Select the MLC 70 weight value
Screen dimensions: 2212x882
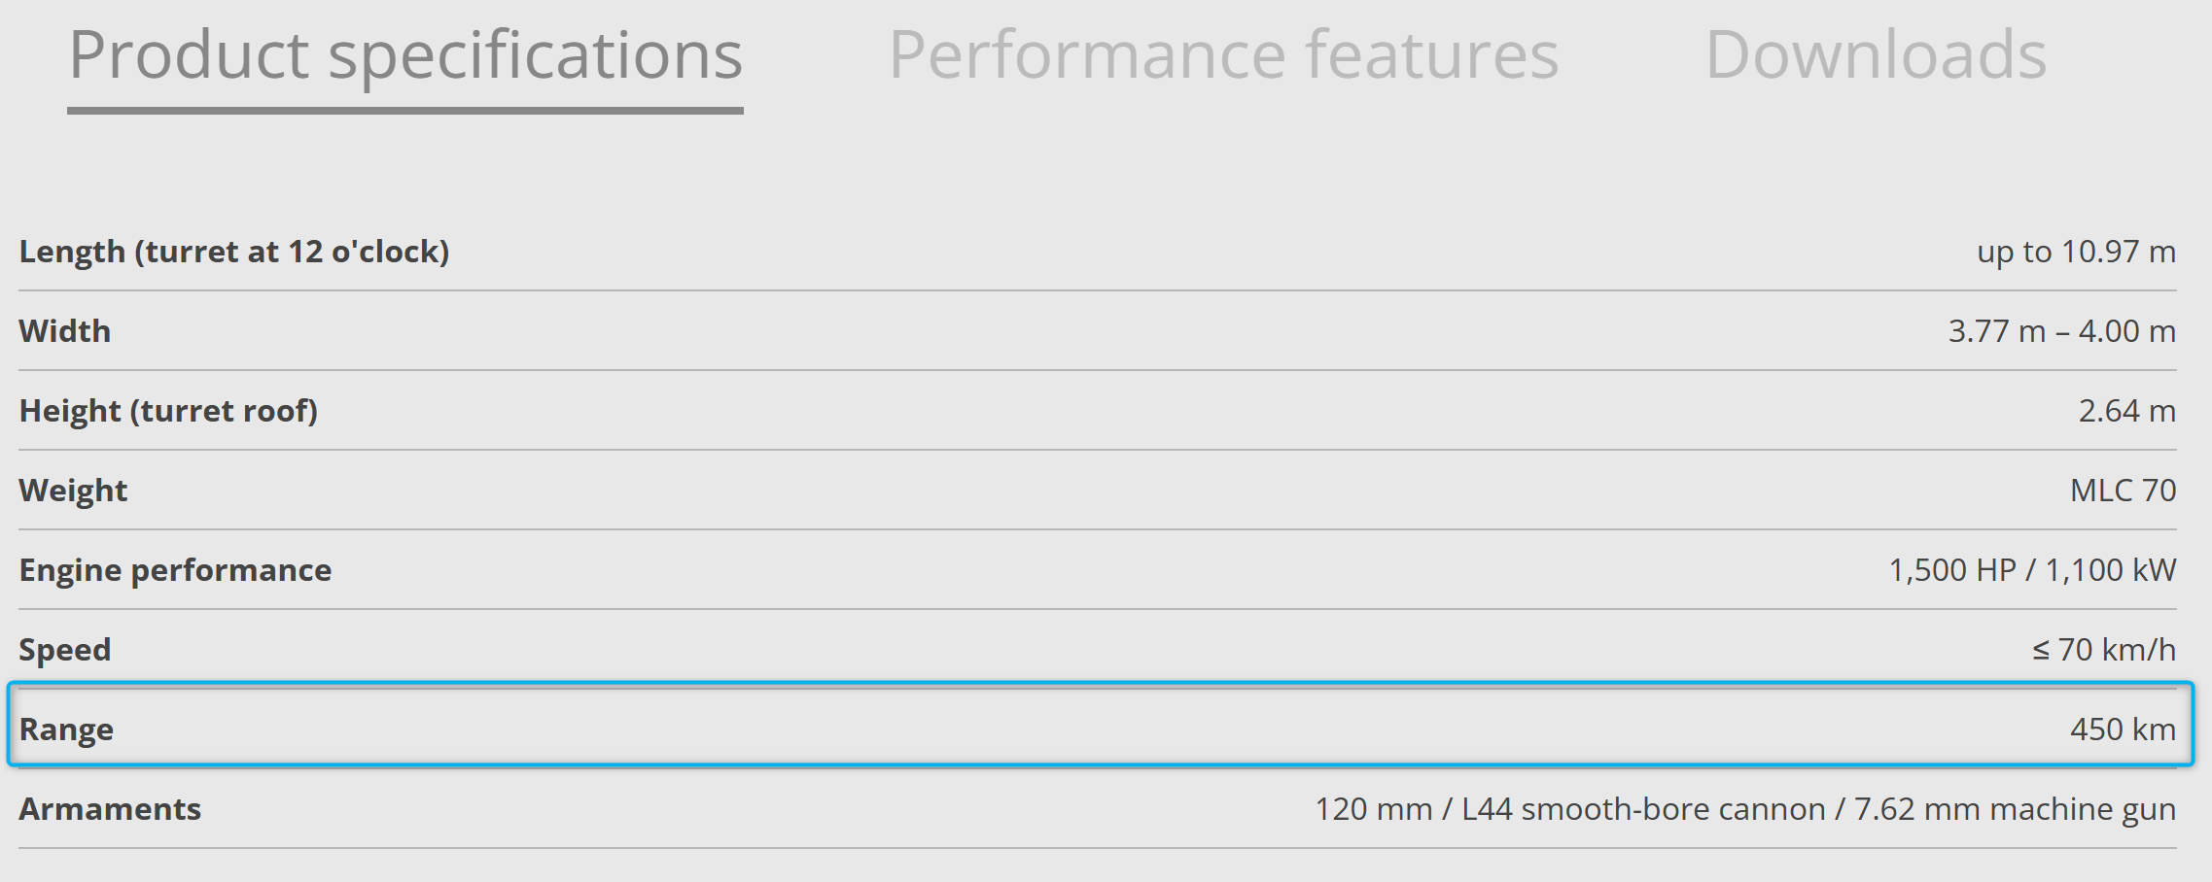(x=2123, y=491)
